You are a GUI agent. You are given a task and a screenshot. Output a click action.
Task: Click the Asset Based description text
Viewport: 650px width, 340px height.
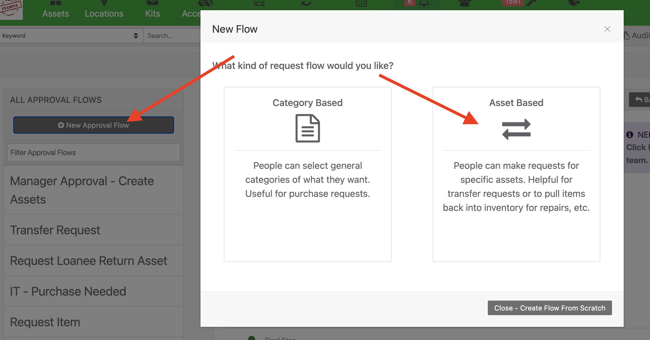516,187
